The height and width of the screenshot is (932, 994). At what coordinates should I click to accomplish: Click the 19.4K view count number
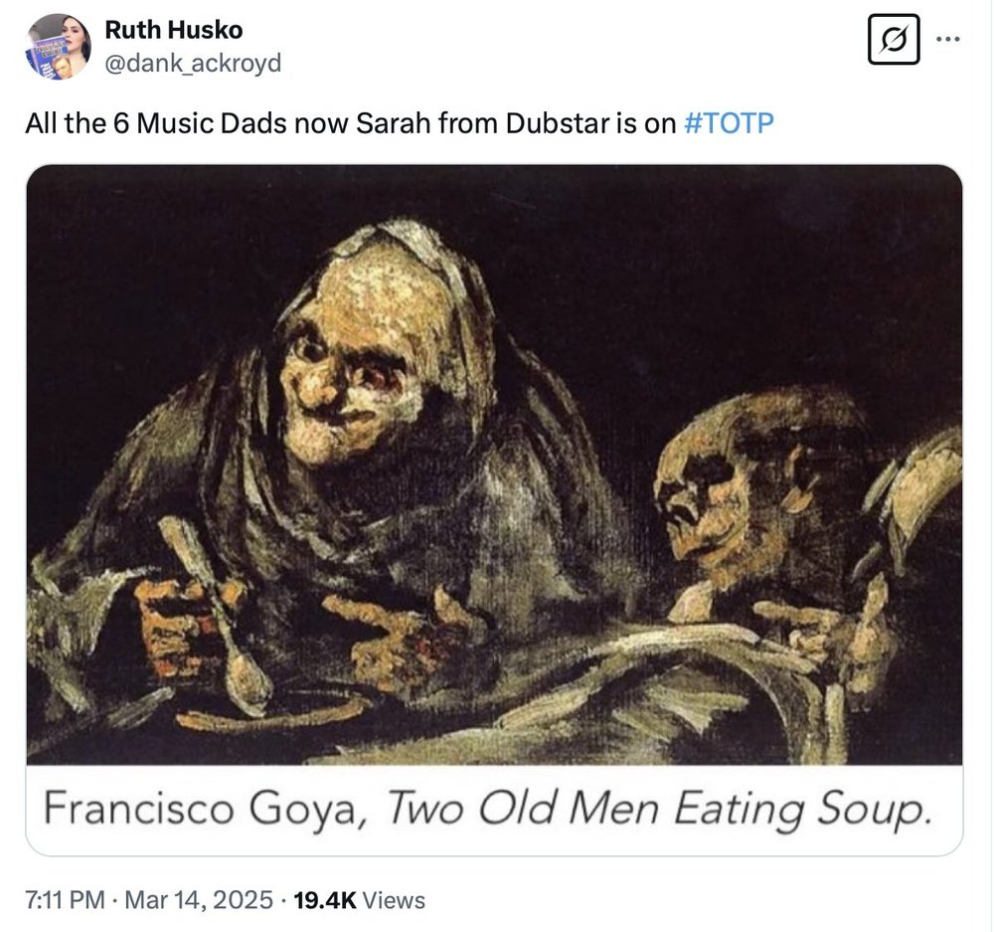tap(325, 899)
